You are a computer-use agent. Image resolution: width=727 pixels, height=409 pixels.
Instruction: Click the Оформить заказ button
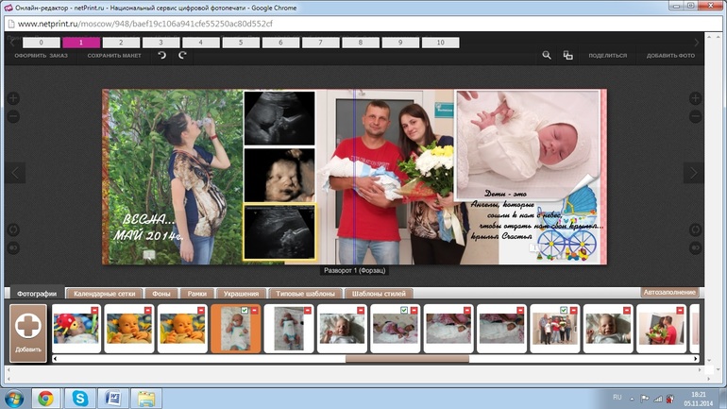41,56
